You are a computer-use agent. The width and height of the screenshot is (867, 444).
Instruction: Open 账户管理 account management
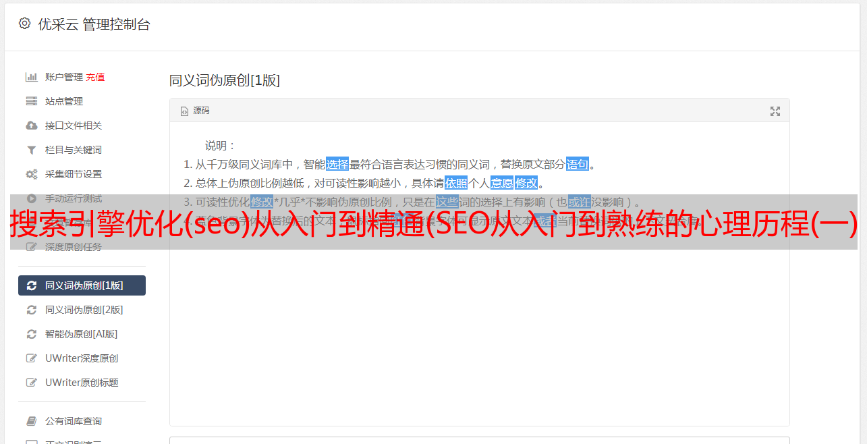(64, 77)
